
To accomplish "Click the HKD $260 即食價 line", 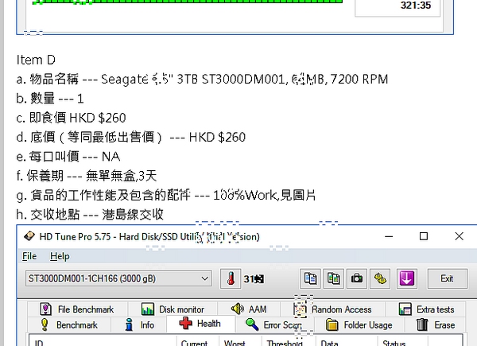I will [71, 118].
